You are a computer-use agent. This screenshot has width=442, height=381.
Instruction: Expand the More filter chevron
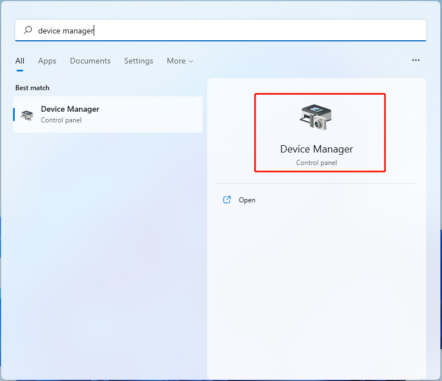coord(191,61)
